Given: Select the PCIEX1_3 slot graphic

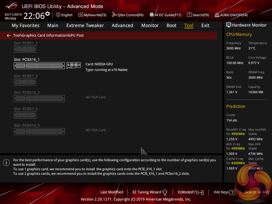Looking at the screenshot, I should 25,115.
